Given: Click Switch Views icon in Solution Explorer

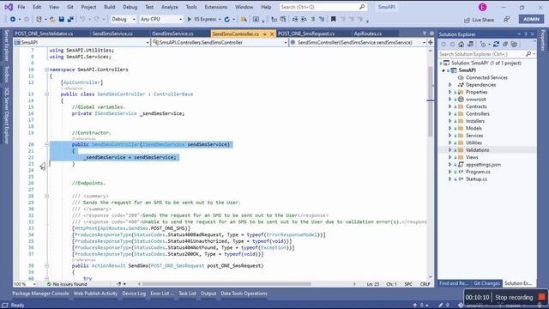Looking at the screenshot, I should pos(470,44).
